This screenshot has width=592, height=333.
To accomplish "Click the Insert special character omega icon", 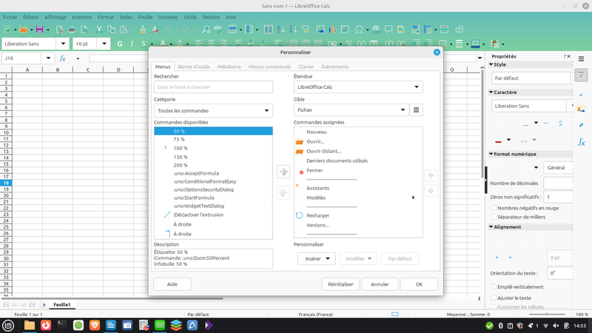I will tap(359, 30).
